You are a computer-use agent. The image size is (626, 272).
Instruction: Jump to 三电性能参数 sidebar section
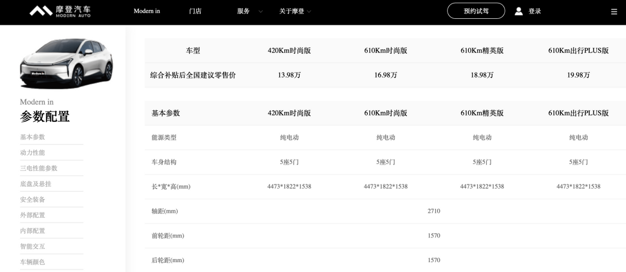(39, 168)
